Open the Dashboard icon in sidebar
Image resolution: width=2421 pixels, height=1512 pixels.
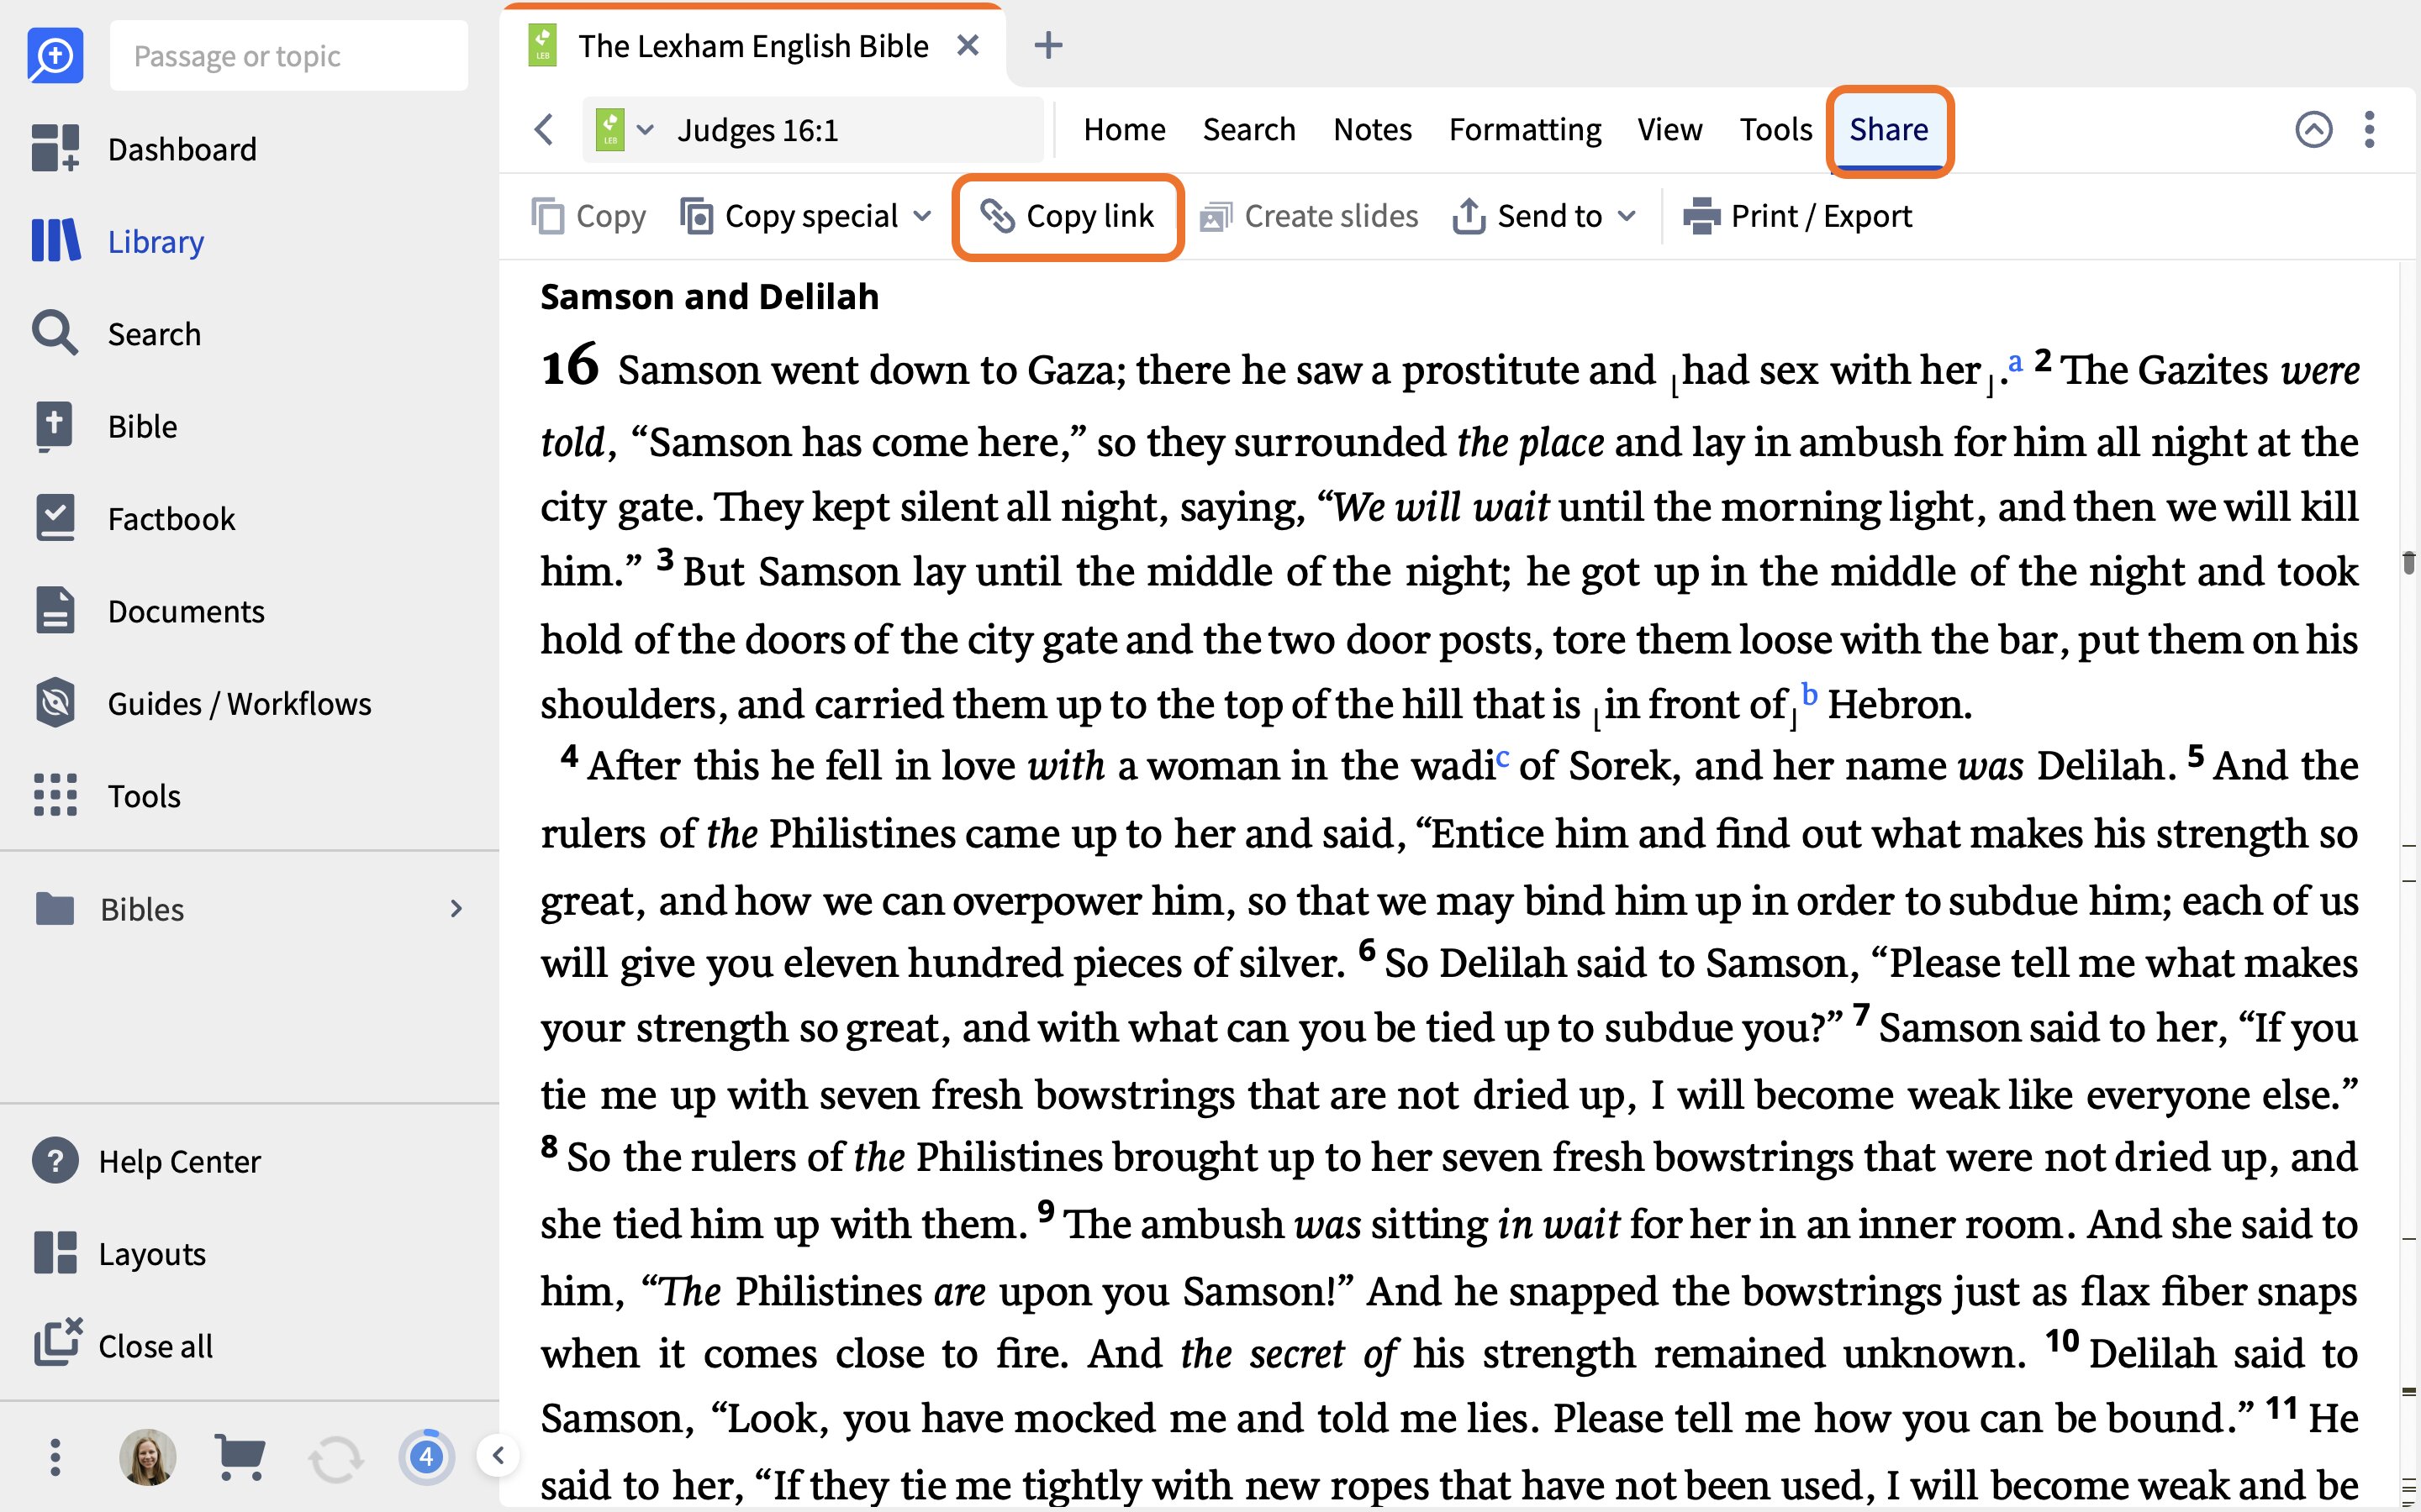pos(55,148)
